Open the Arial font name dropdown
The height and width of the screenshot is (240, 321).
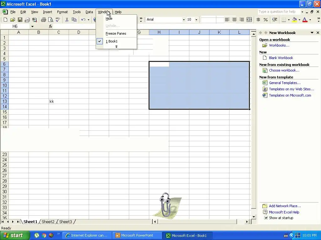click(x=184, y=20)
